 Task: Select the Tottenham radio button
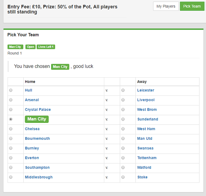(123, 158)
